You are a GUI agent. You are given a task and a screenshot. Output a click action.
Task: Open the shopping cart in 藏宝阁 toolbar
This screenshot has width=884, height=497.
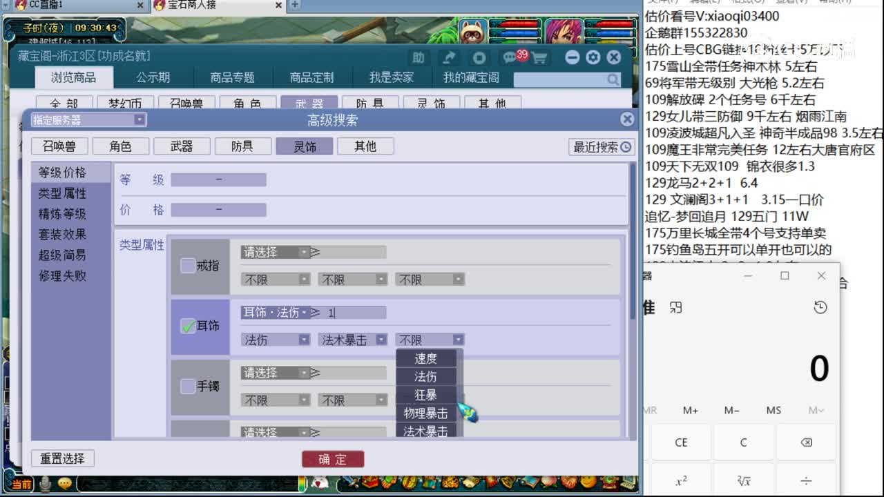(x=539, y=58)
